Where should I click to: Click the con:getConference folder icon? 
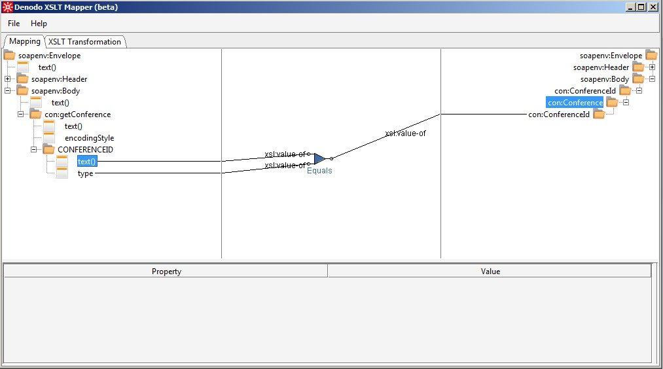pos(35,114)
